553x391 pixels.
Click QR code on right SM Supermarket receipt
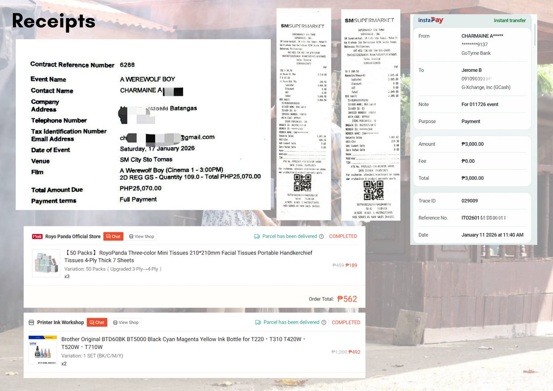pos(373,190)
